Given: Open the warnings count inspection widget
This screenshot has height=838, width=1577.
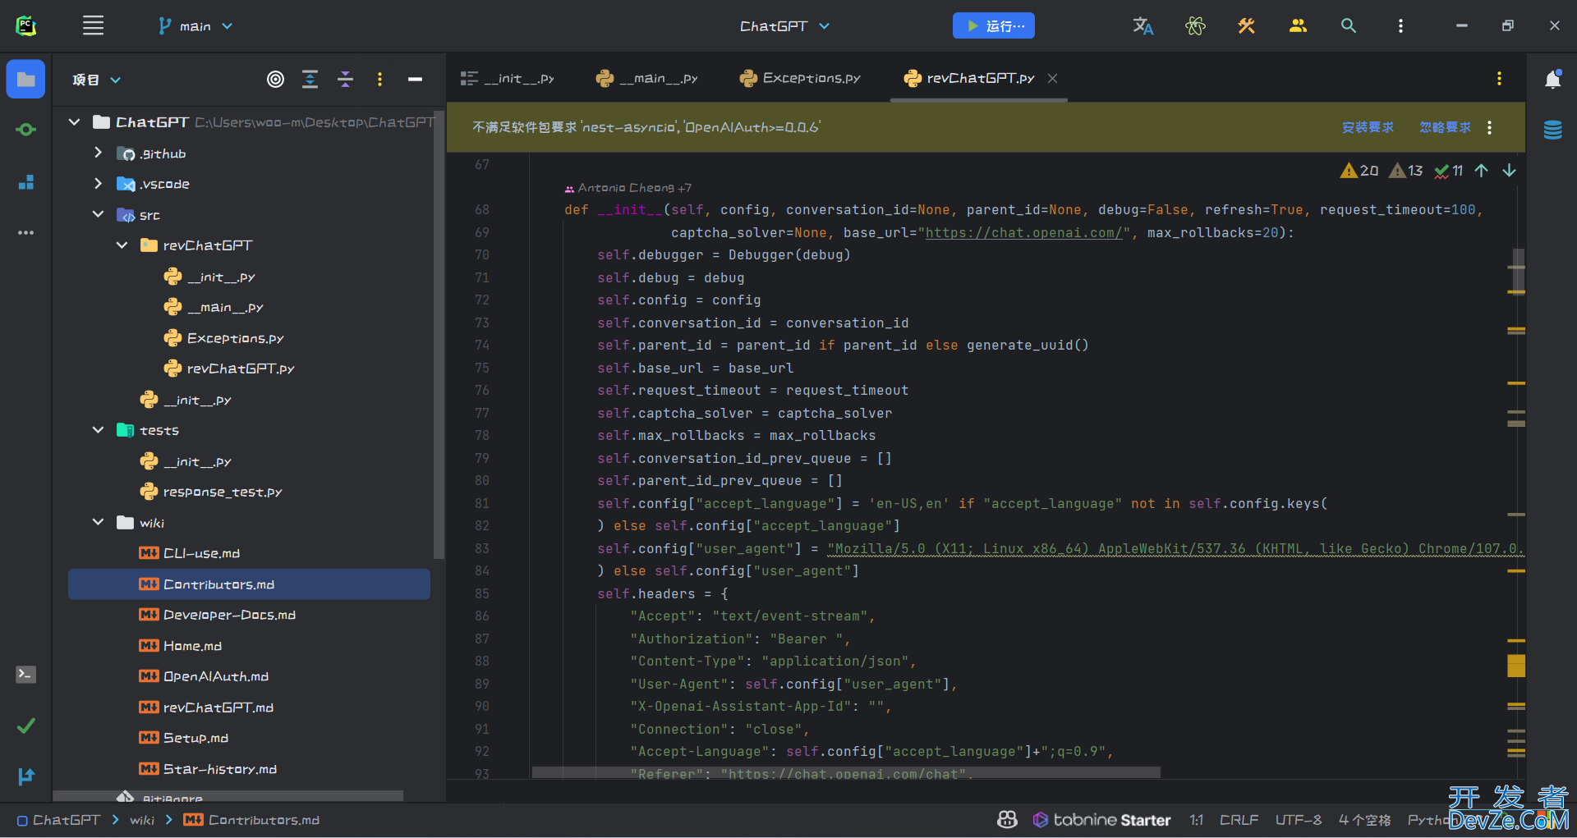Looking at the screenshot, I should pyautogui.click(x=1359, y=171).
